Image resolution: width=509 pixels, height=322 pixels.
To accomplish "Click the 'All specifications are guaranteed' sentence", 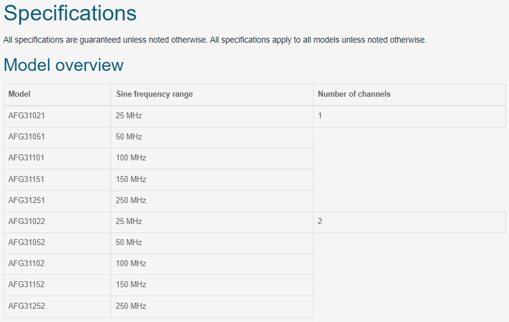I will point(106,40).
